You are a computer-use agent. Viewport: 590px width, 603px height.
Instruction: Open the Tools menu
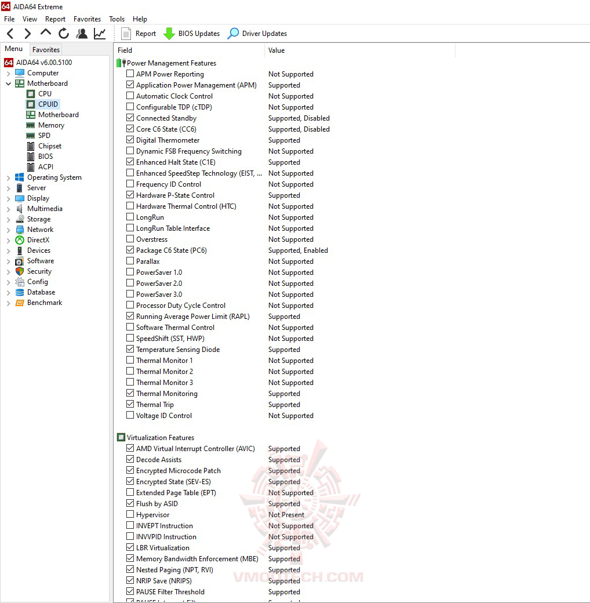(x=116, y=19)
